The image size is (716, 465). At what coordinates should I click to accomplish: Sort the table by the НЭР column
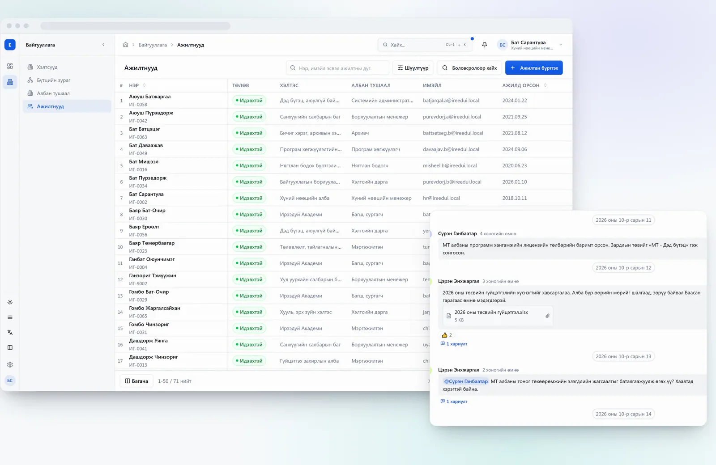click(137, 85)
